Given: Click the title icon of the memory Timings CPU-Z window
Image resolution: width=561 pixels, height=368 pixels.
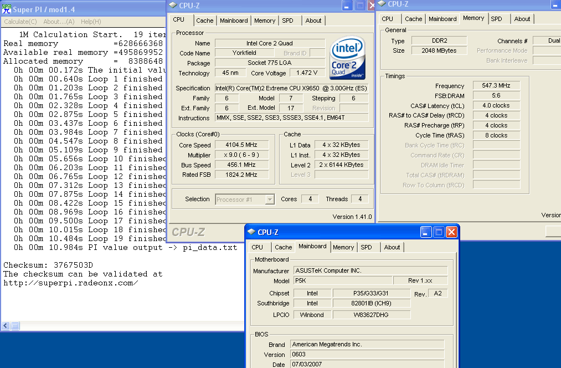Looking at the screenshot, I should [382, 4].
